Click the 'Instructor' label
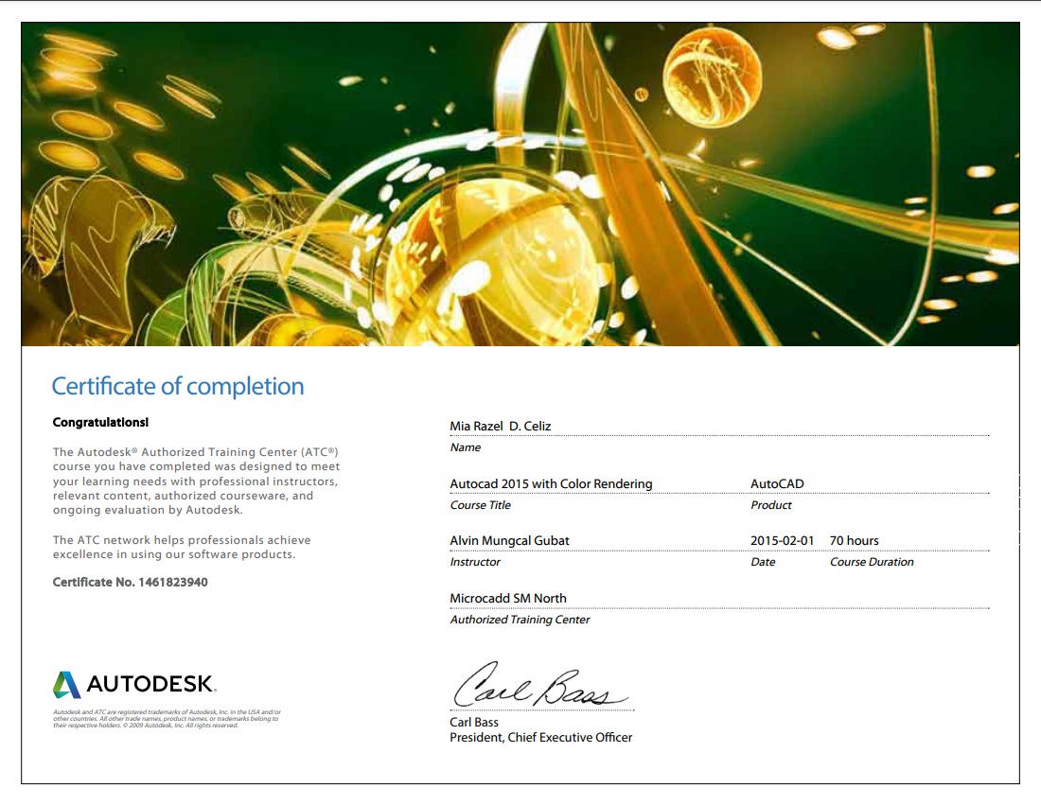Screen dimensions: 1041x805 (x=475, y=562)
